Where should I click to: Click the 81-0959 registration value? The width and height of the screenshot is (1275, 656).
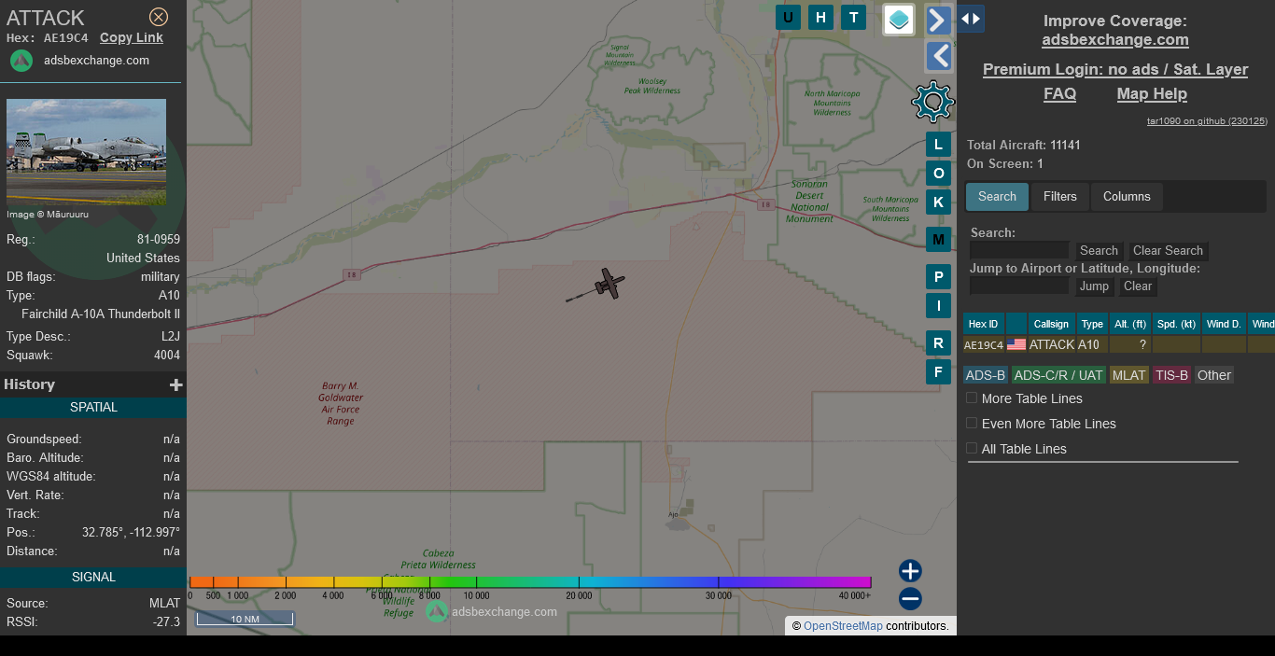click(x=159, y=240)
